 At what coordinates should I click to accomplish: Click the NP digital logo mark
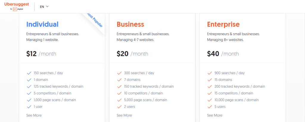coord(15,9)
